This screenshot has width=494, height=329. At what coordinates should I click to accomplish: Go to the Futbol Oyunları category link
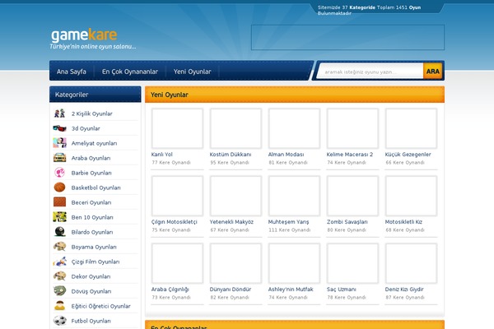pos(91,321)
